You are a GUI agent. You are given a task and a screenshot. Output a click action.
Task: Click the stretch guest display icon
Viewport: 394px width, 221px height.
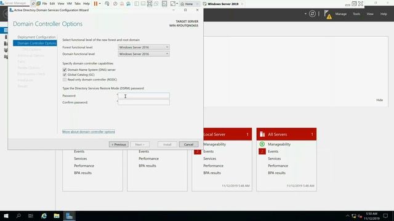click(x=172, y=4)
